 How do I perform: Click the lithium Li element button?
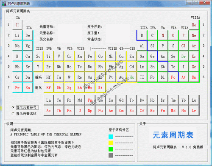pos(17,35)
